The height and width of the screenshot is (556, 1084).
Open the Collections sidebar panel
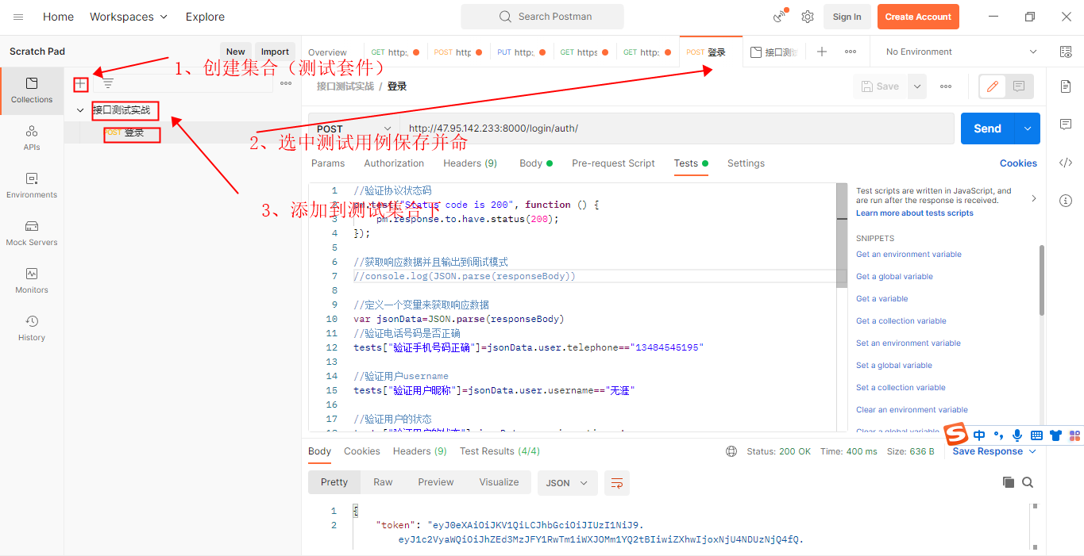(x=32, y=90)
